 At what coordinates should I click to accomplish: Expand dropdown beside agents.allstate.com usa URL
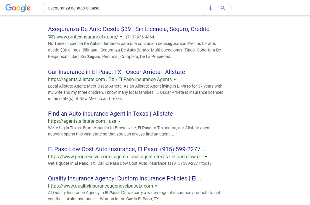tap(119, 121)
